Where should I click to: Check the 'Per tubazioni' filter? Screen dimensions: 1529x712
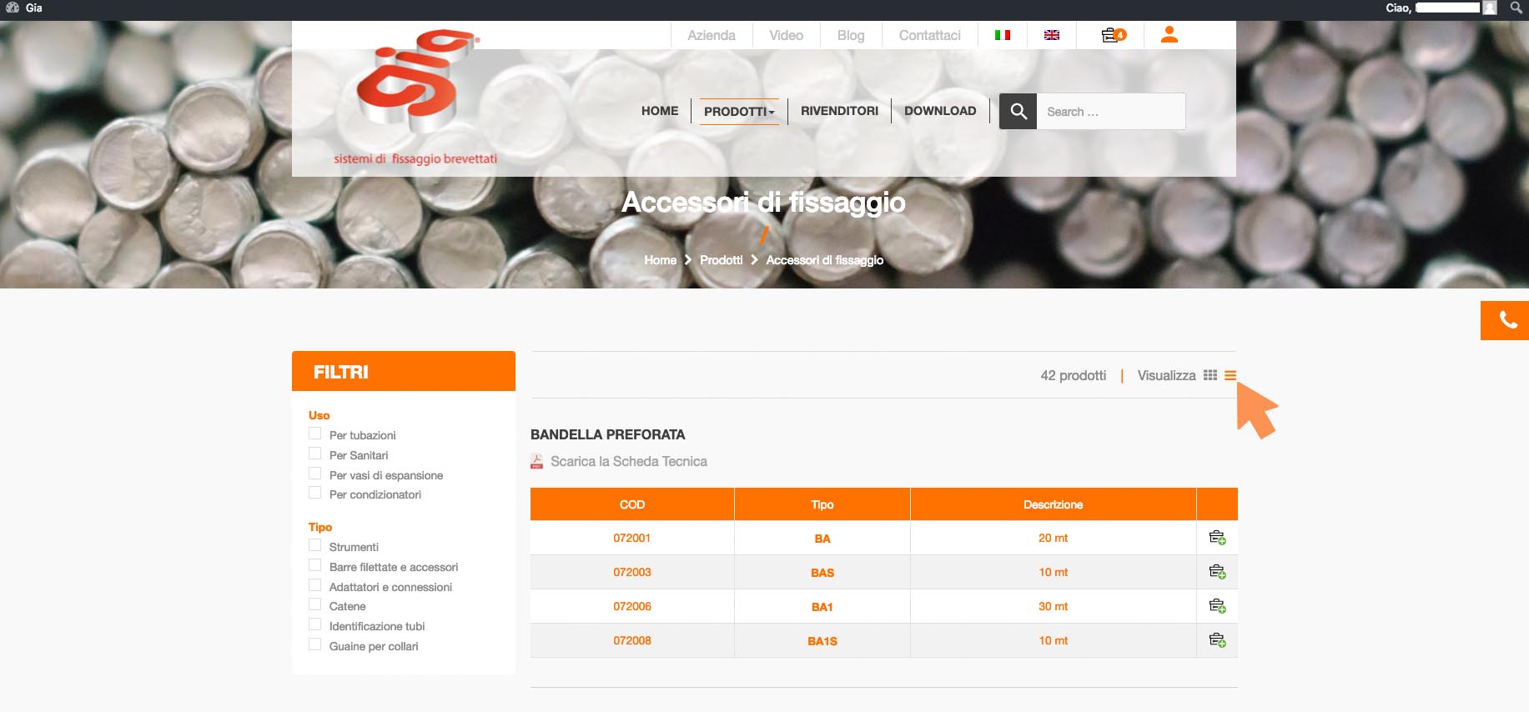pyautogui.click(x=315, y=434)
